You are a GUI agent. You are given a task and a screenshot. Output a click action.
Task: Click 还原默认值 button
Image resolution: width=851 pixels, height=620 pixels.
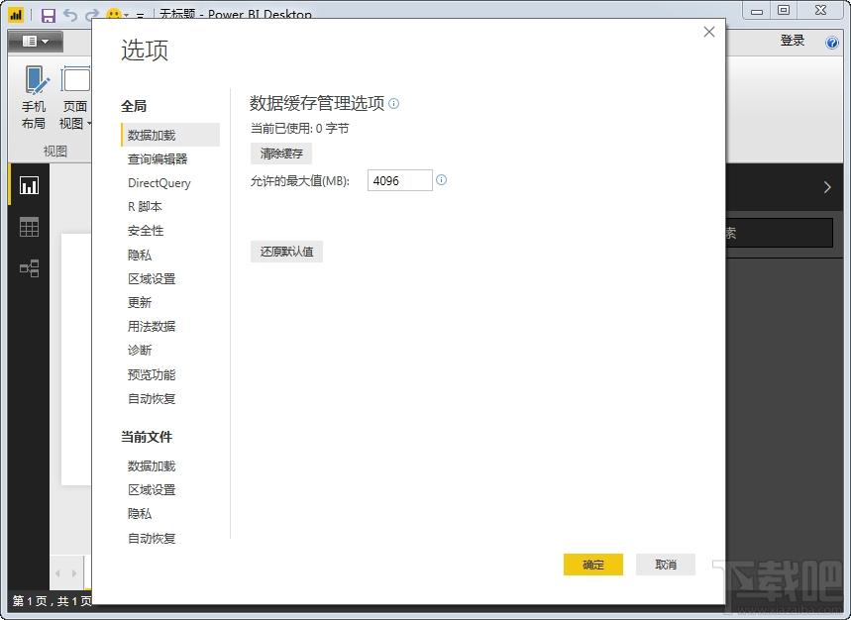tap(286, 252)
